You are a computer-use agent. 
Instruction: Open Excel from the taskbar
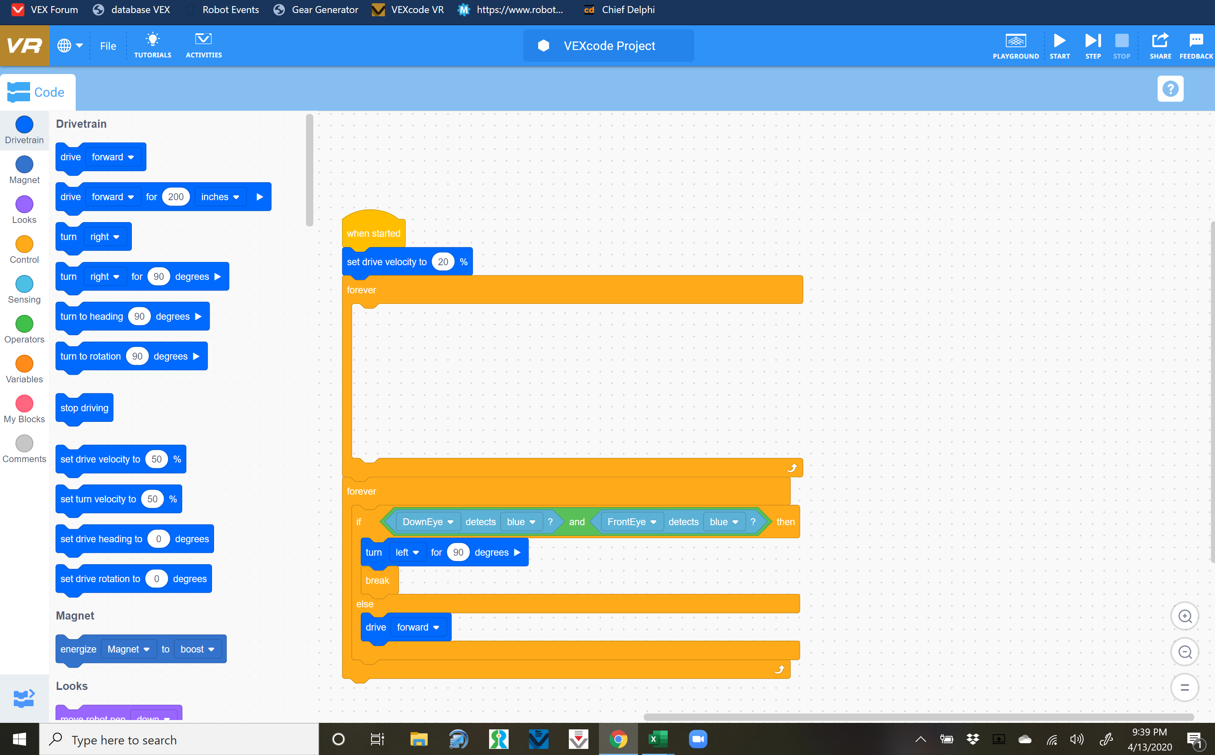(x=658, y=739)
